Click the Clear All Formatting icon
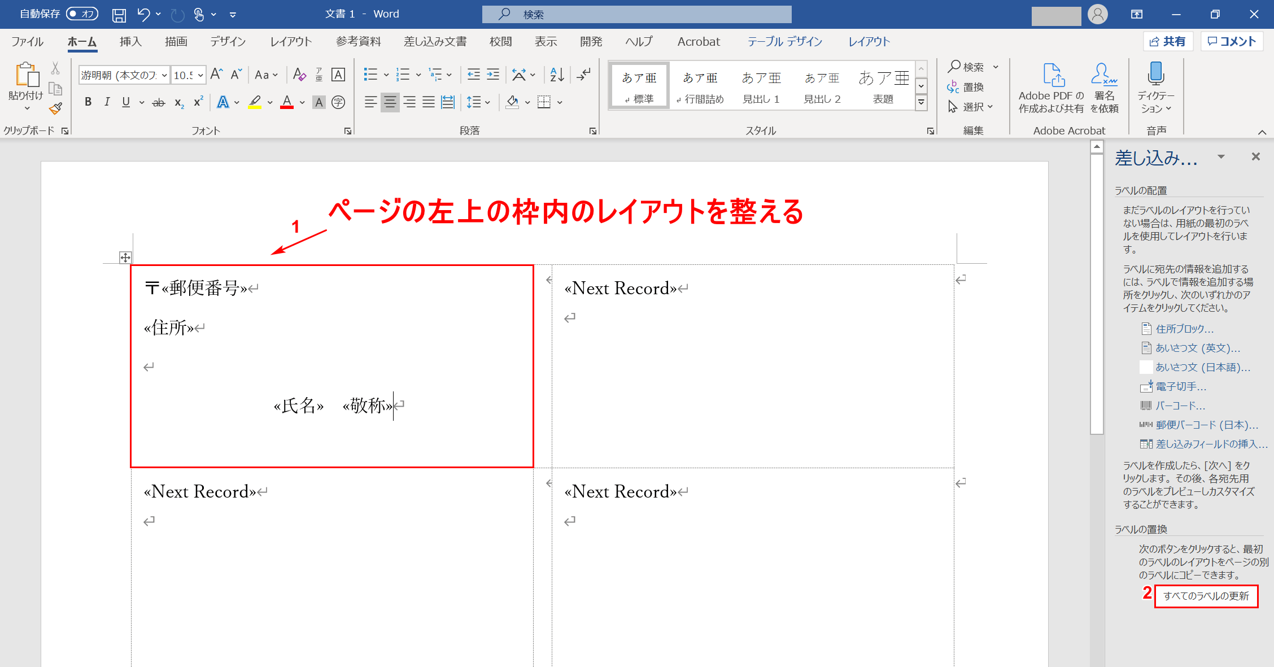The width and height of the screenshot is (1274, 667). (x=300, y=75)
